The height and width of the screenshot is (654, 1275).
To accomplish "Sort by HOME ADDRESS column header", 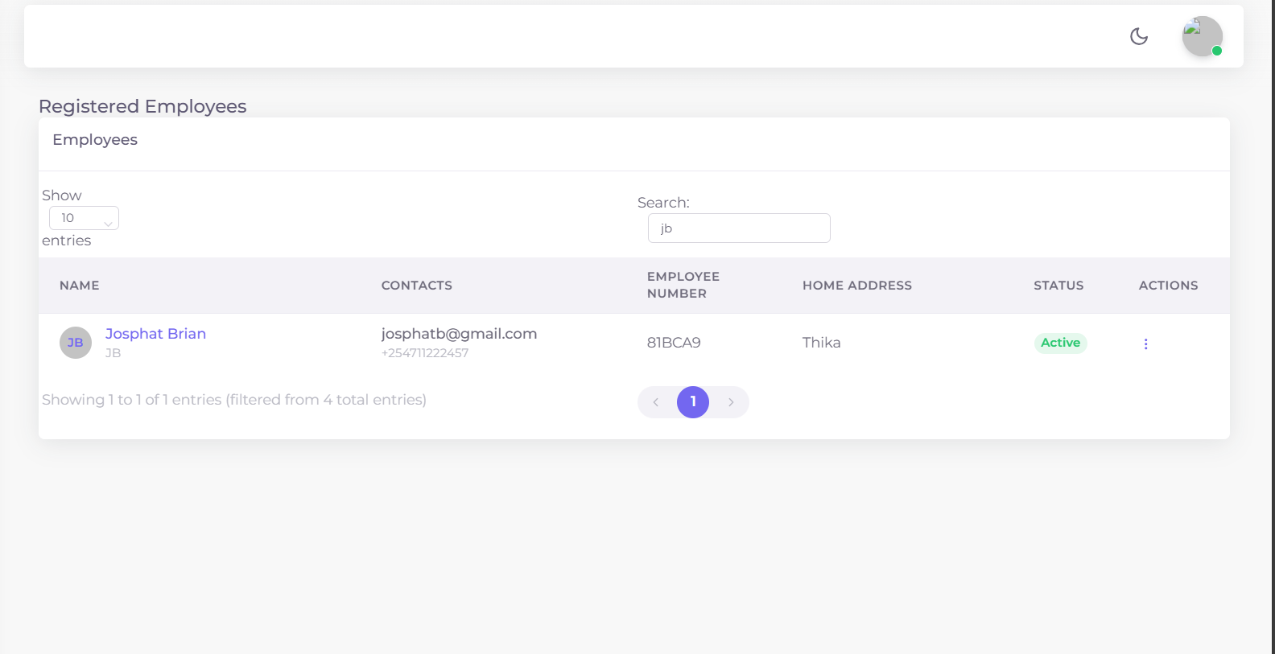I will coord(856,286).
